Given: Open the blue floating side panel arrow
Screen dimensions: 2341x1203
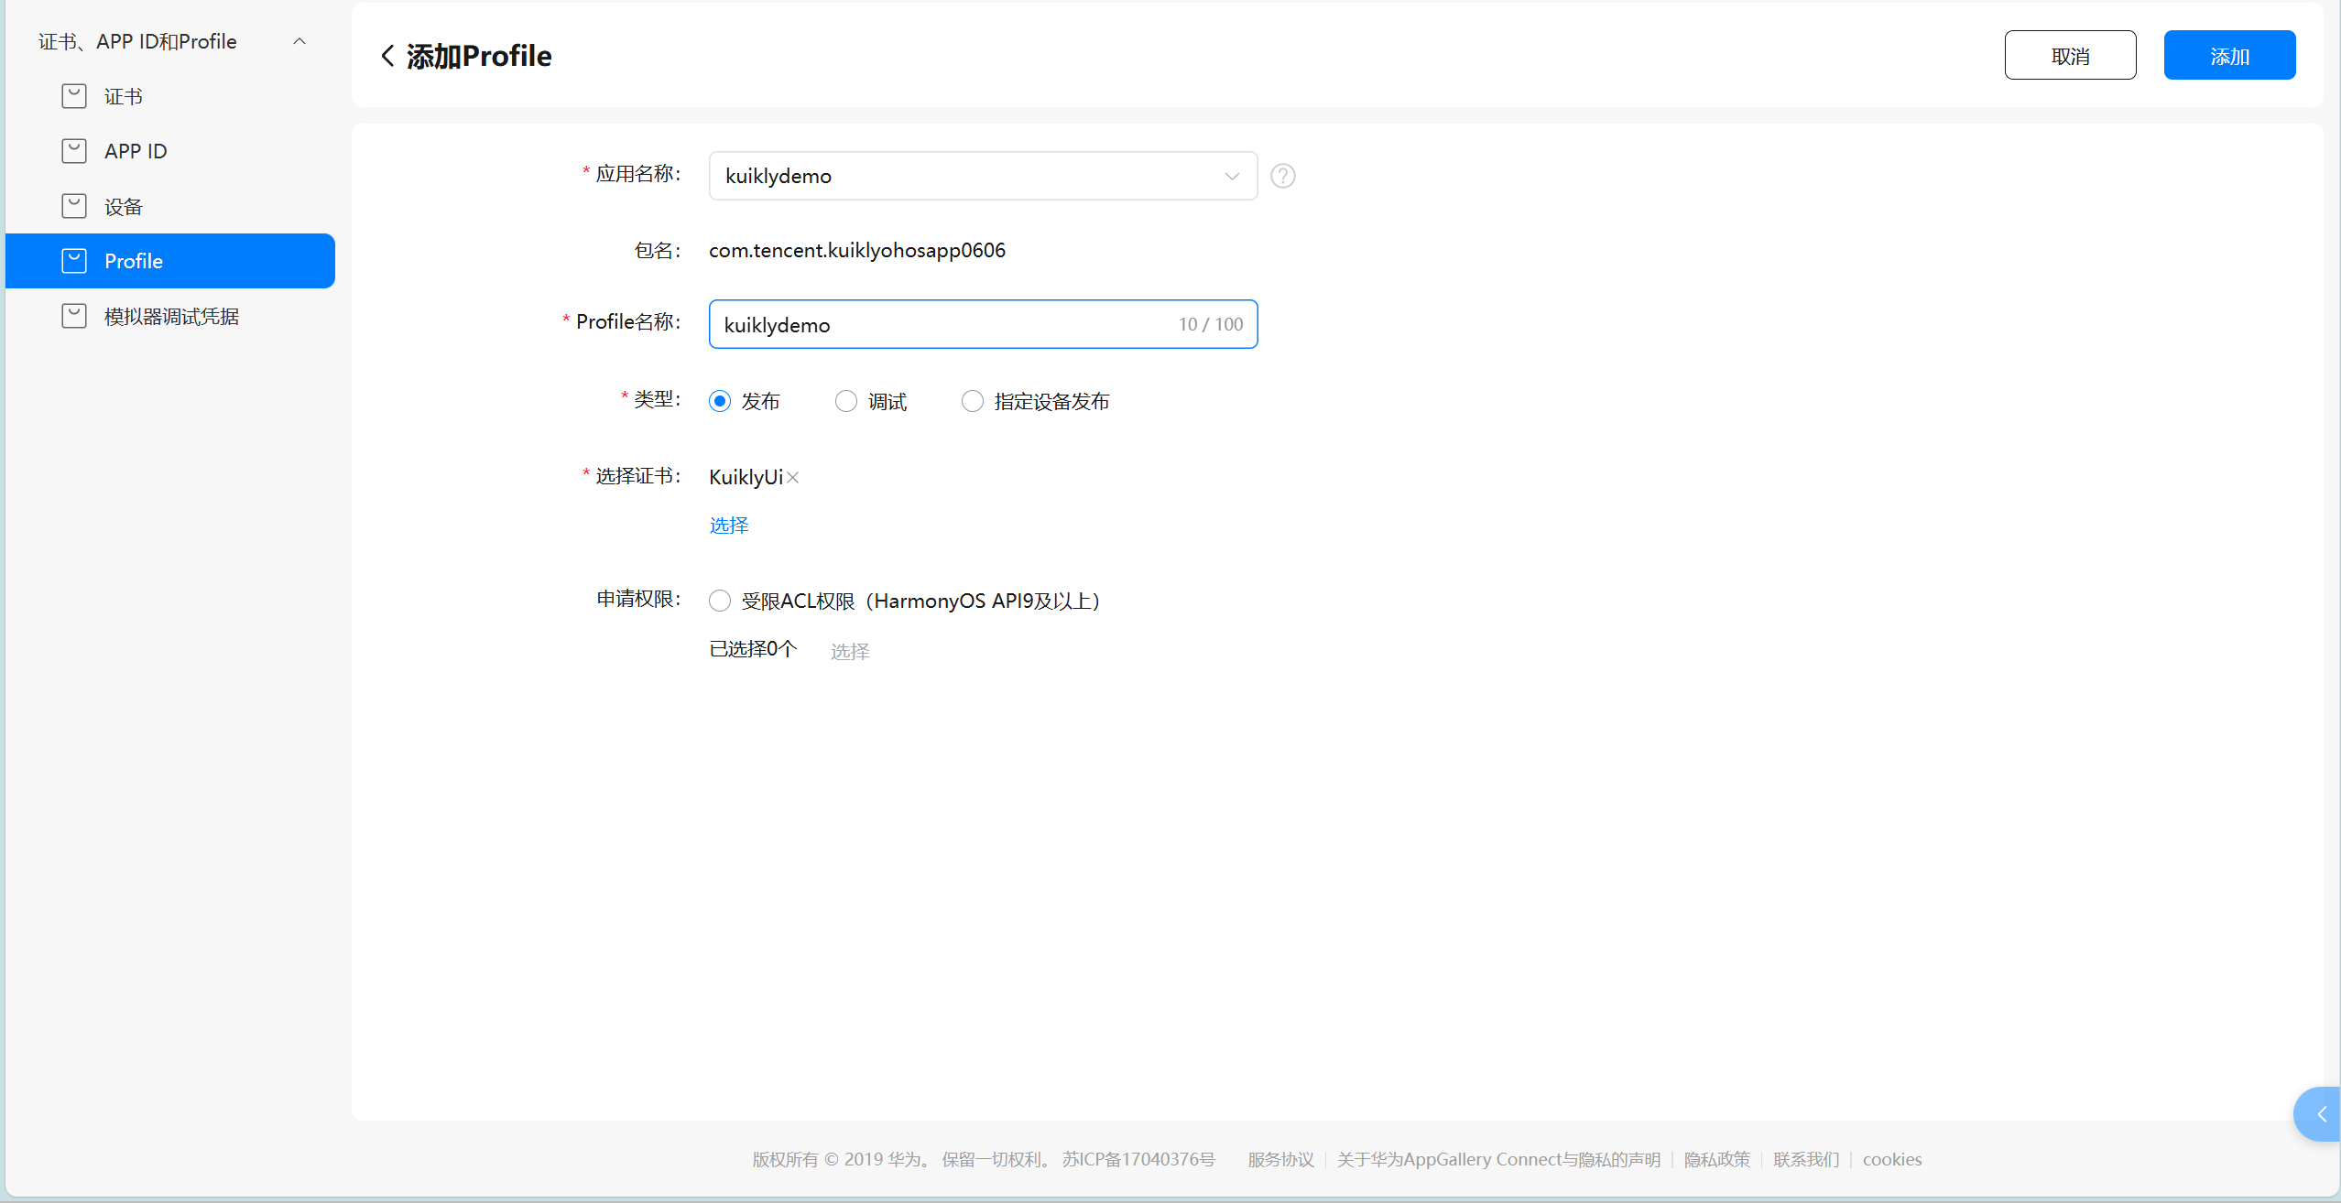Looking at the screenshot, I should coord(2320,1114).
